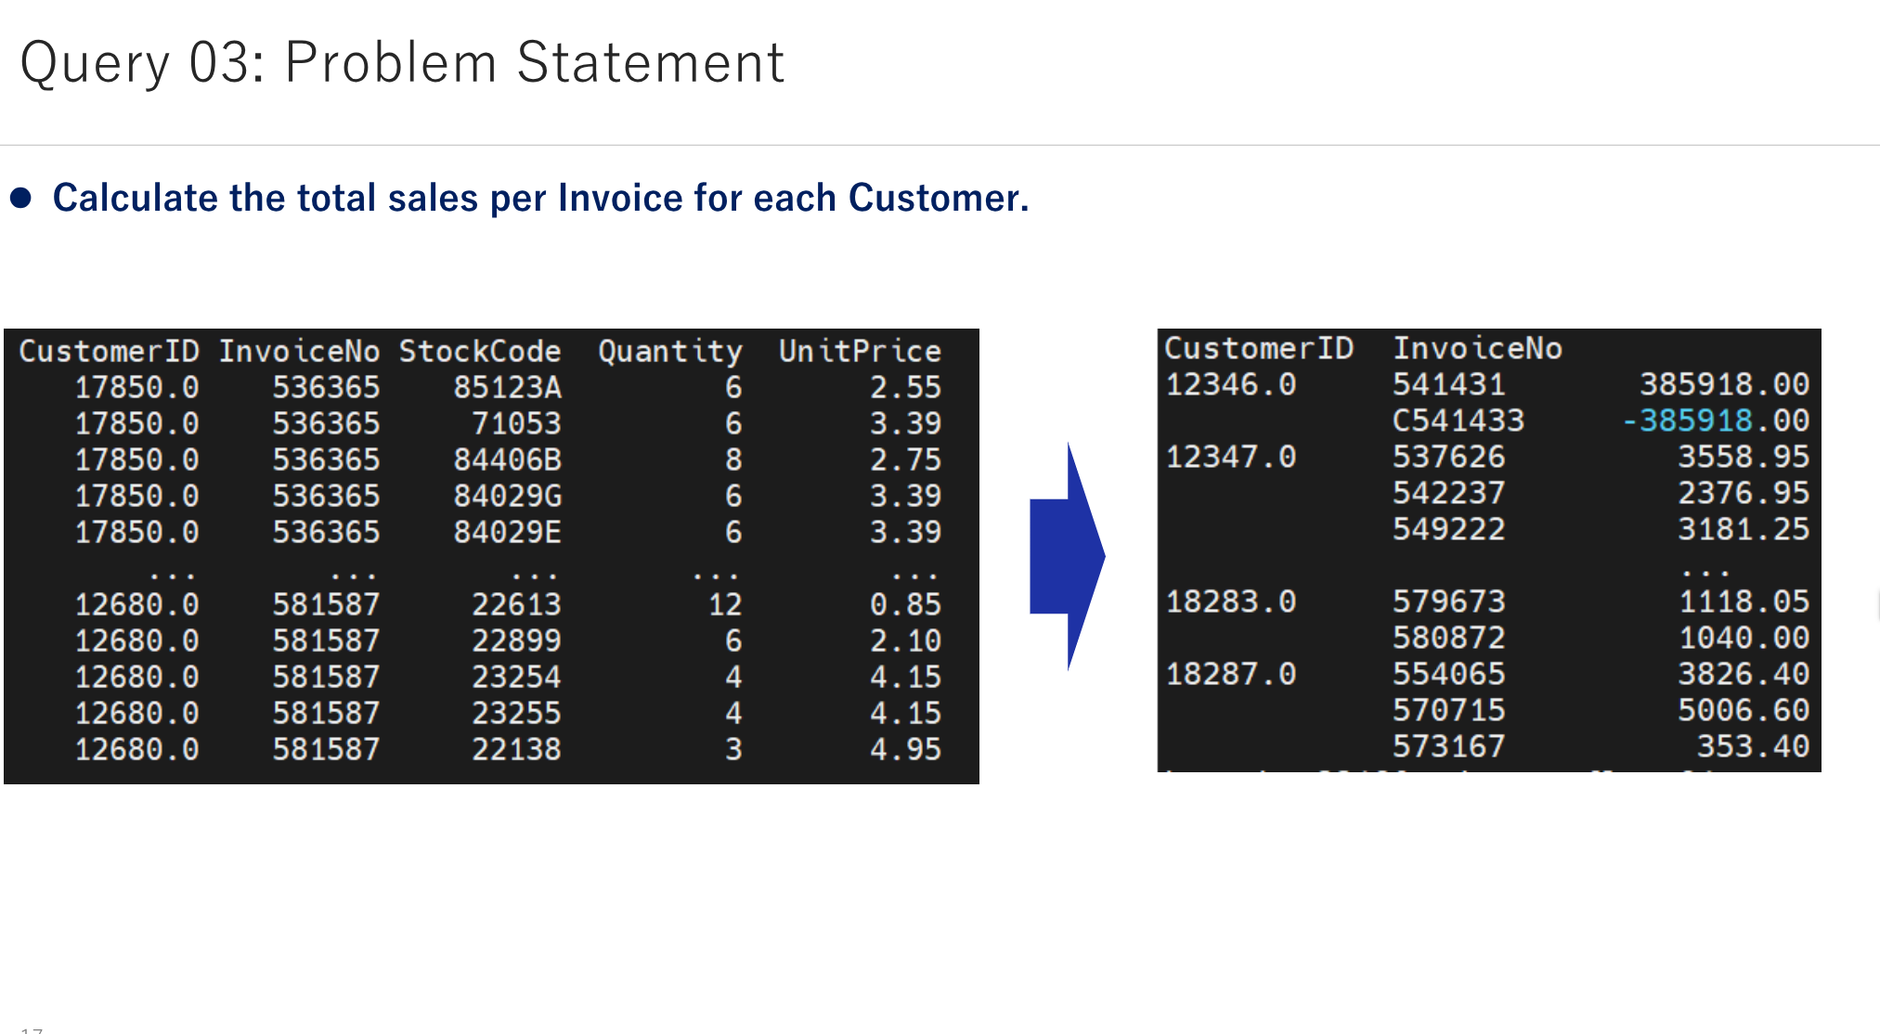This screenshot has width=1880, height=1034.
Task: Click the CustomerID value 17850.0 in the first row
Action: [139, 387]
